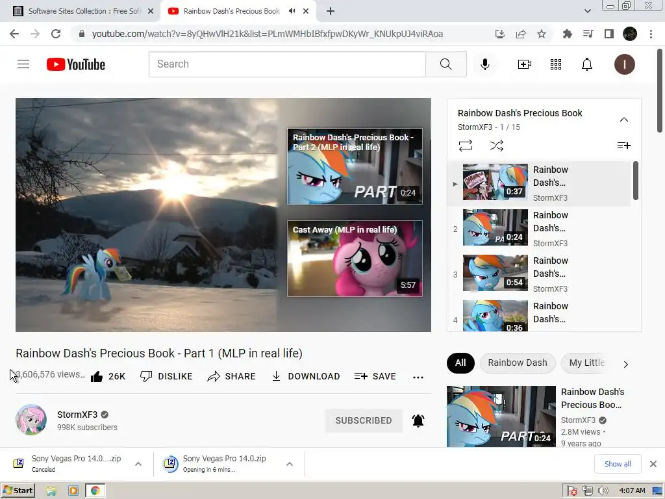
Task: Select playlist video with 0:37 duration
Action: (x=538, y=183)
